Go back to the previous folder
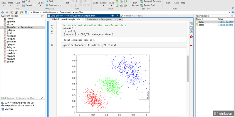 [x=2, y=12]
